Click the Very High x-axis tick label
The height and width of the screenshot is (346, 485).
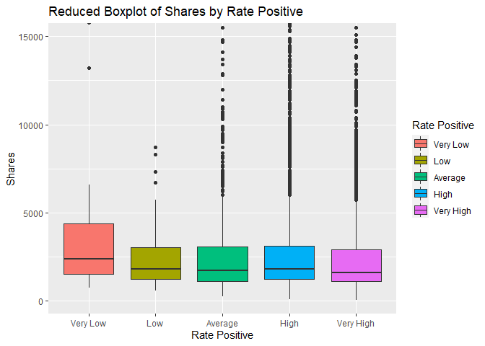pos(356,323)
